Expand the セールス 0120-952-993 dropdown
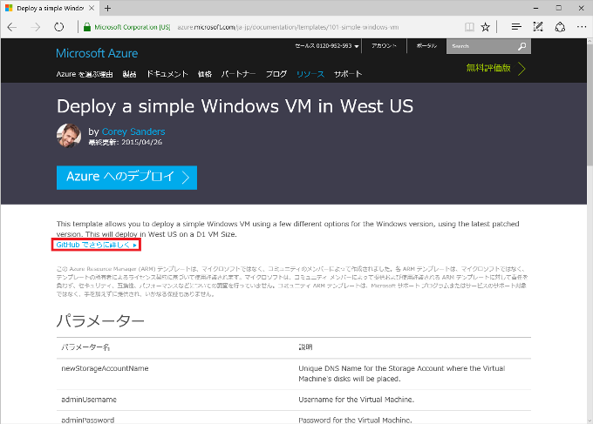Viewport: 593px width, 424px height. pyautogui.click(x=327, y=46)
